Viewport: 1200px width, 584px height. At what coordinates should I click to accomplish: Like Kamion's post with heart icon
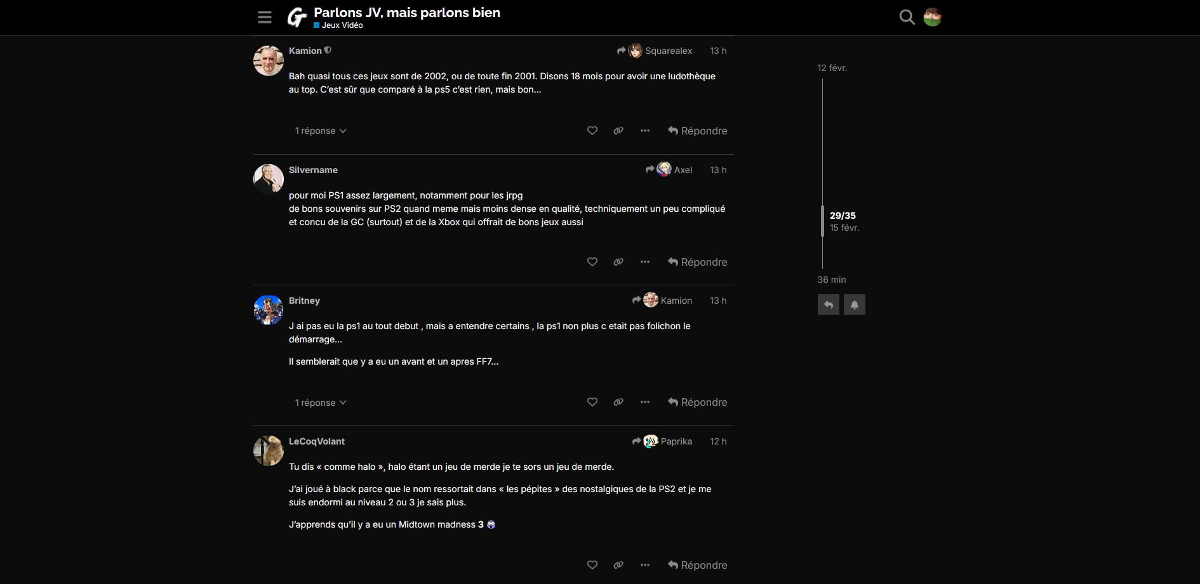click(x=592, y=131)
